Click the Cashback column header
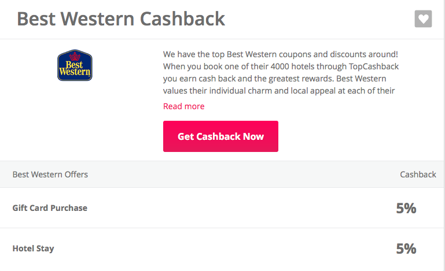 point(418,175)
